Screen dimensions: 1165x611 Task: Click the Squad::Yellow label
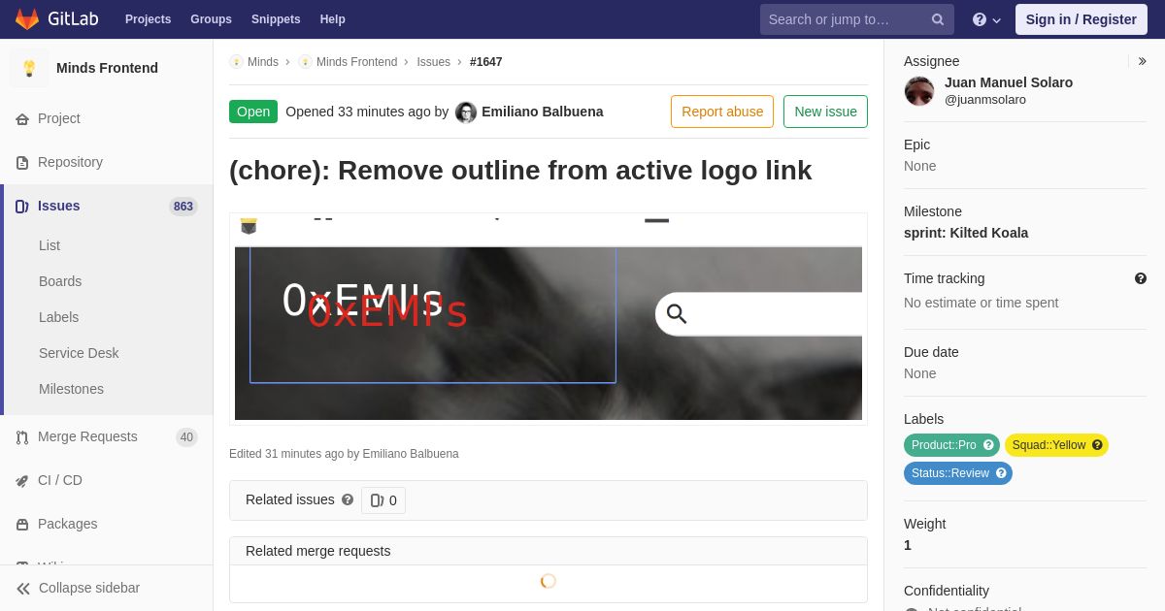1056,445
